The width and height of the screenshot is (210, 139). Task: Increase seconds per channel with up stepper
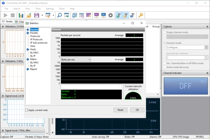pos(206,57)
